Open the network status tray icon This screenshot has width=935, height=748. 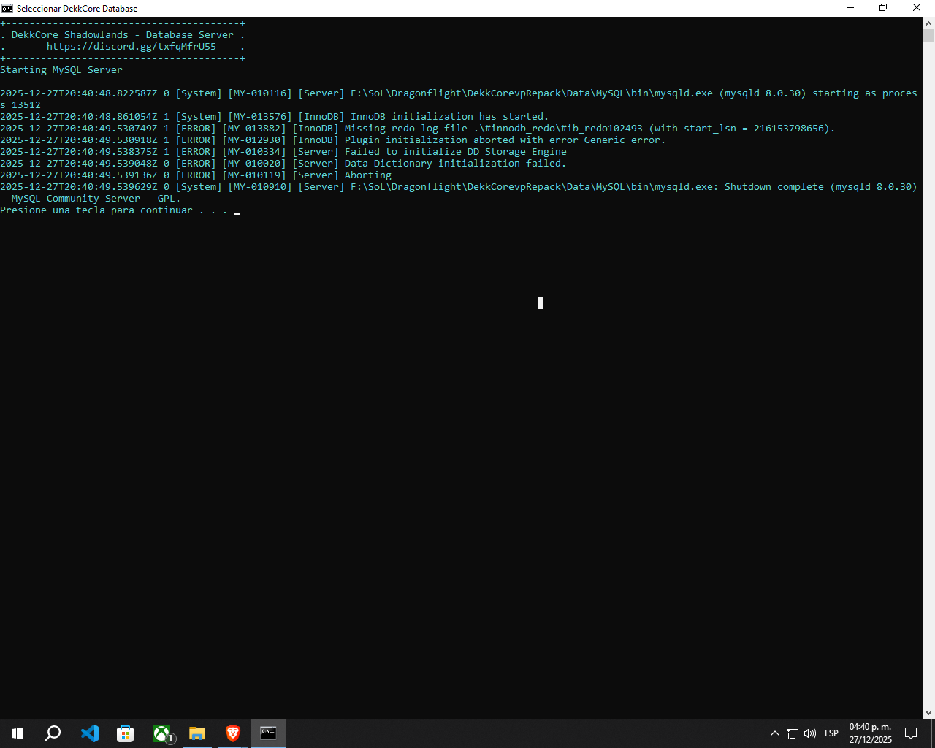pyautogui.click(x=793, y=733)
